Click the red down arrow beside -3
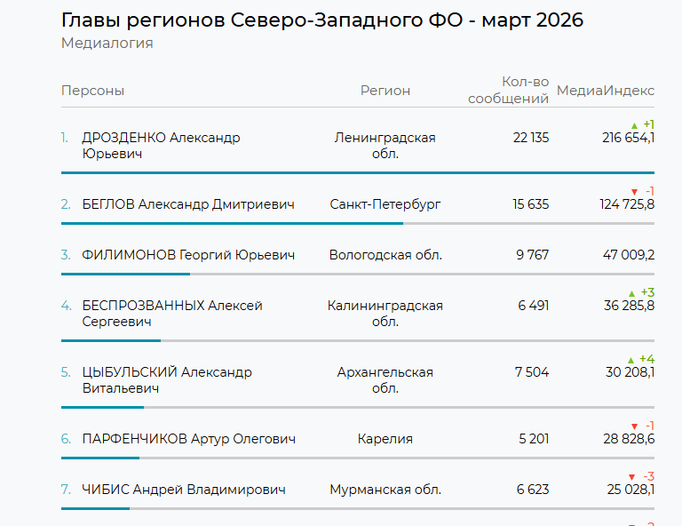This screenshot has width=682, height=526. click(632, 477)
